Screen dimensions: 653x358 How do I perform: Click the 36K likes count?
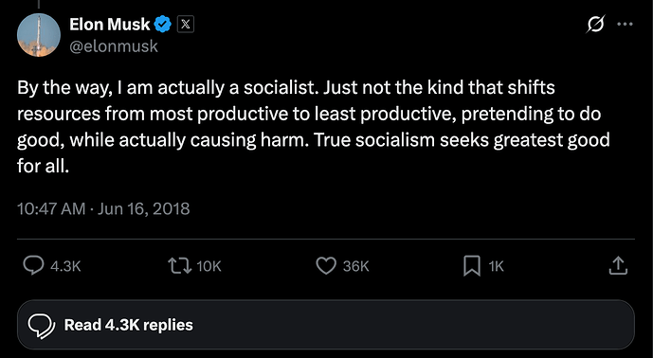[356, 266]
